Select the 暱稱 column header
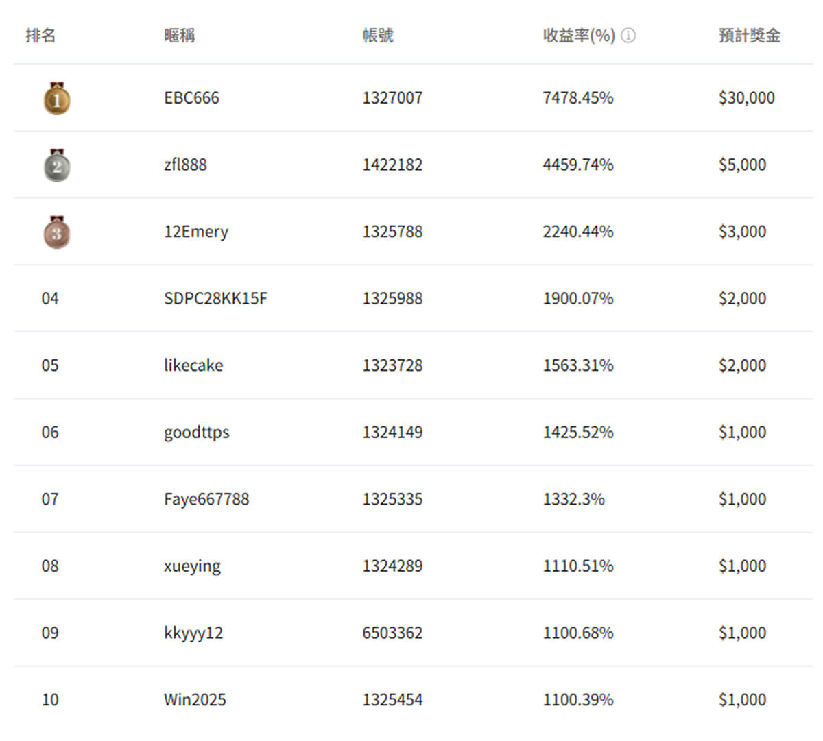Screen dimensions: 823x741 [179, 36]
